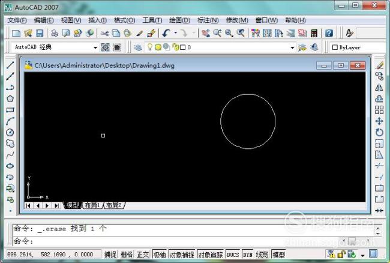Select the Line draw tool

(10, 65)
